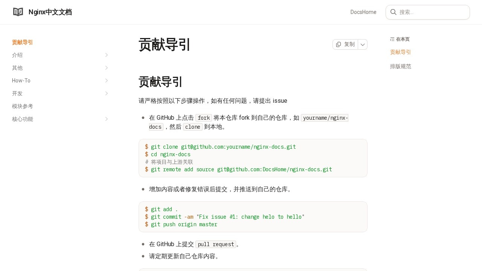Open the 贡献导引 sidebar page
The height and width of the screenshot is (271, 482).
pos(23,42)
